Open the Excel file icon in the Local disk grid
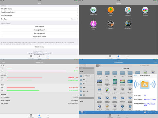Image resolution: width=158 pixels, height=118 pixels. 145,72
